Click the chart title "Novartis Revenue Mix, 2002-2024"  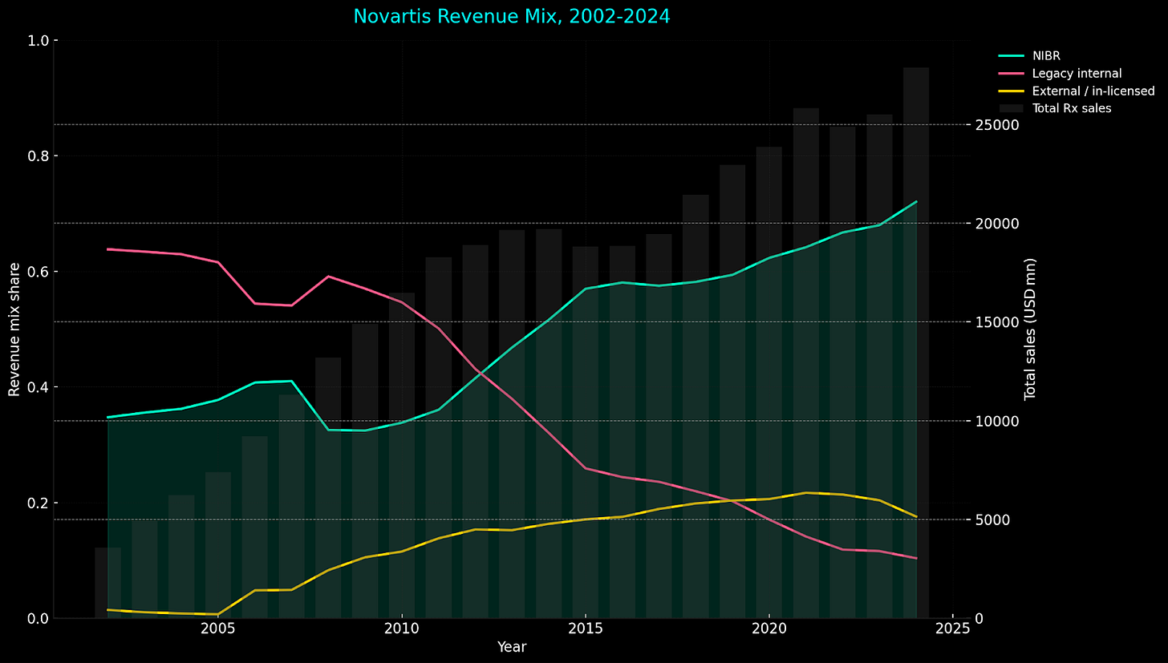click(512, 16)
